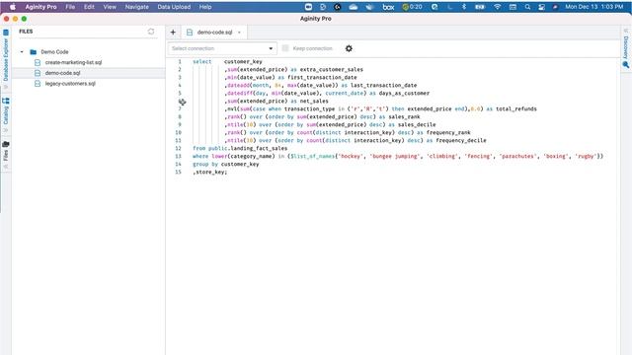Click 'last_transaction_date' alias on line 4

[384, 86]
